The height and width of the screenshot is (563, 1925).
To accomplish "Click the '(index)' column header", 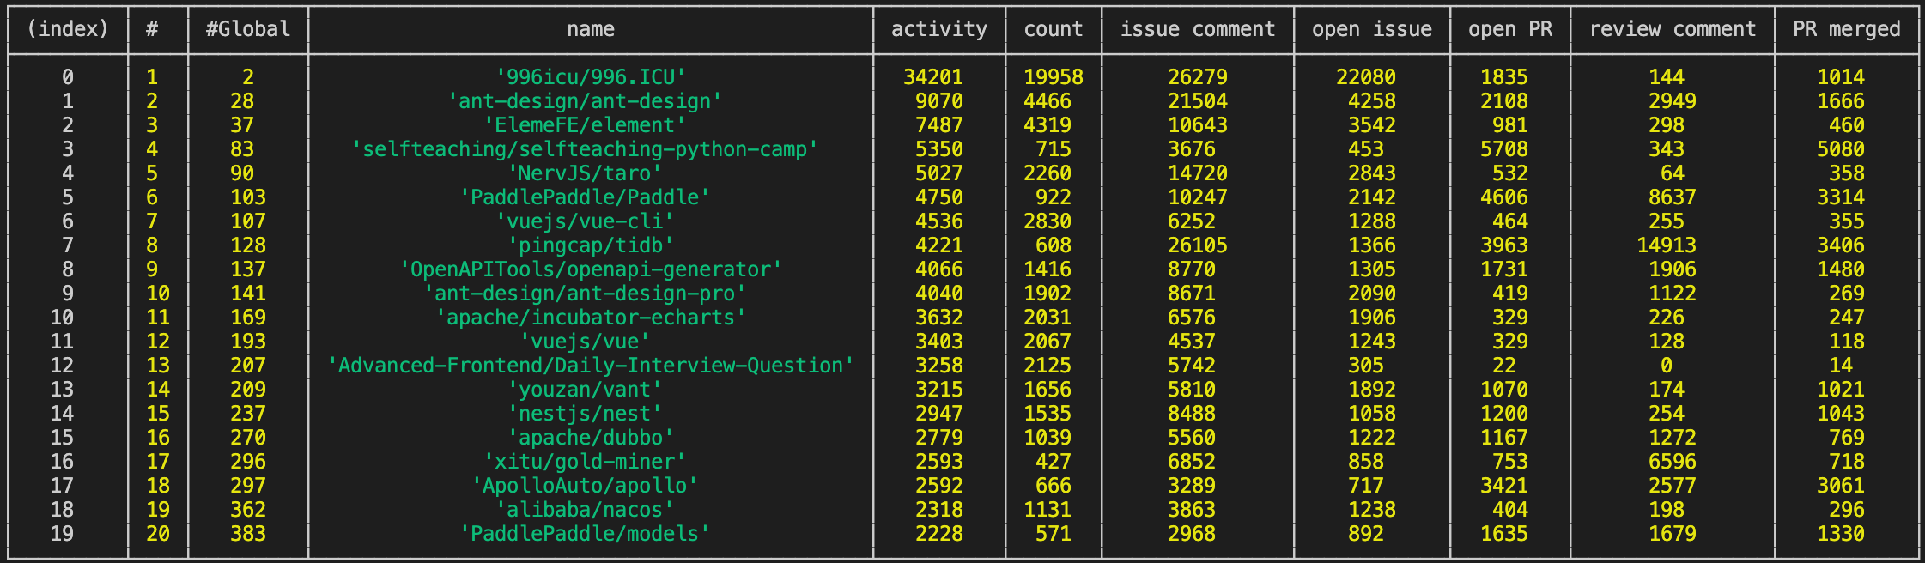I will click(68, 29).
